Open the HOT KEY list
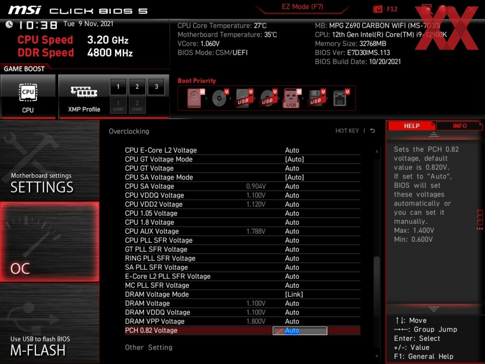Screen dimensions: 485x364 click(x=347, y=131)
